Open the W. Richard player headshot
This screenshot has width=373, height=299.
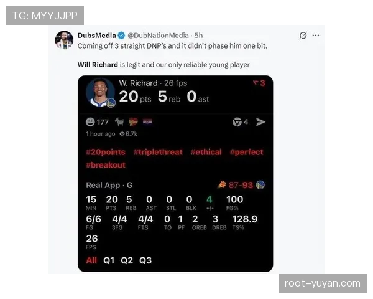[100, 92]
